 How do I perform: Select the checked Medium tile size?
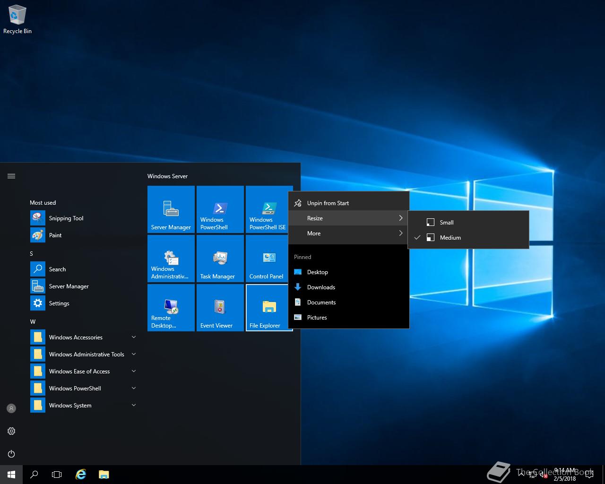pyautogui.click(x=468, y=237)
